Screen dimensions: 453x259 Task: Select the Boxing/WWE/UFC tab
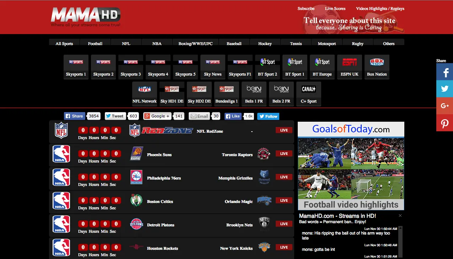(196, 42)
